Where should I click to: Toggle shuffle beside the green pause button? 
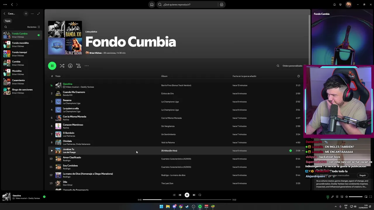click(x=62, y=66)
